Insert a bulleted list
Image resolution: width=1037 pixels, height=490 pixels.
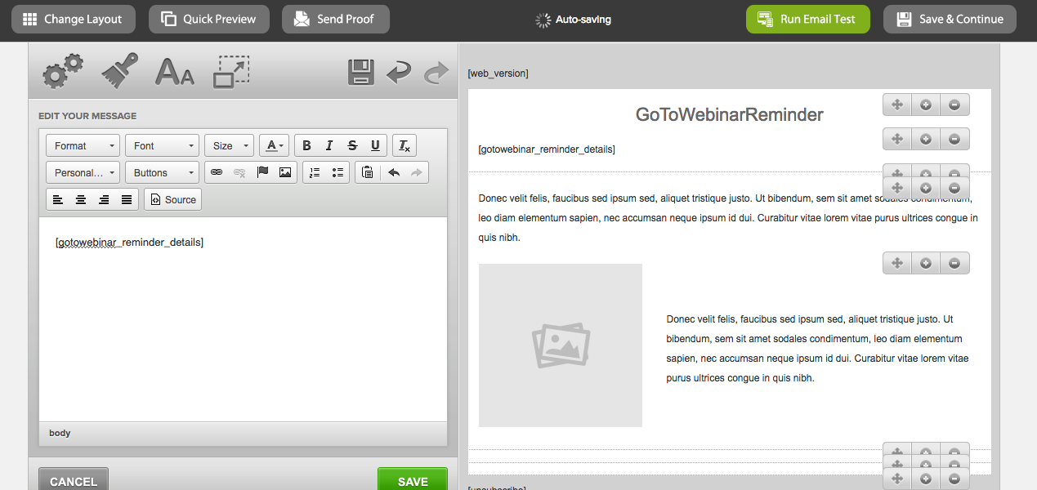pyautogui.click(x=337, y=172)
